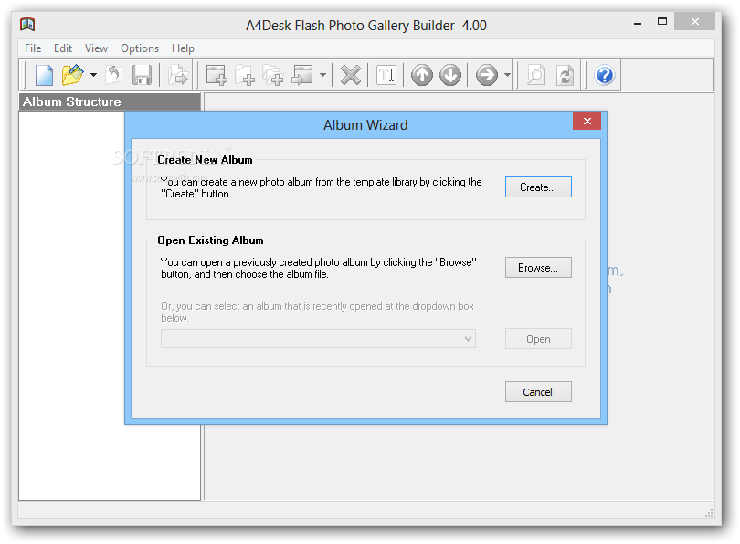Click the blue Help question mark icon
This screenshot has width=740, height=544.
pyautogui.click(x=605, y=75)
